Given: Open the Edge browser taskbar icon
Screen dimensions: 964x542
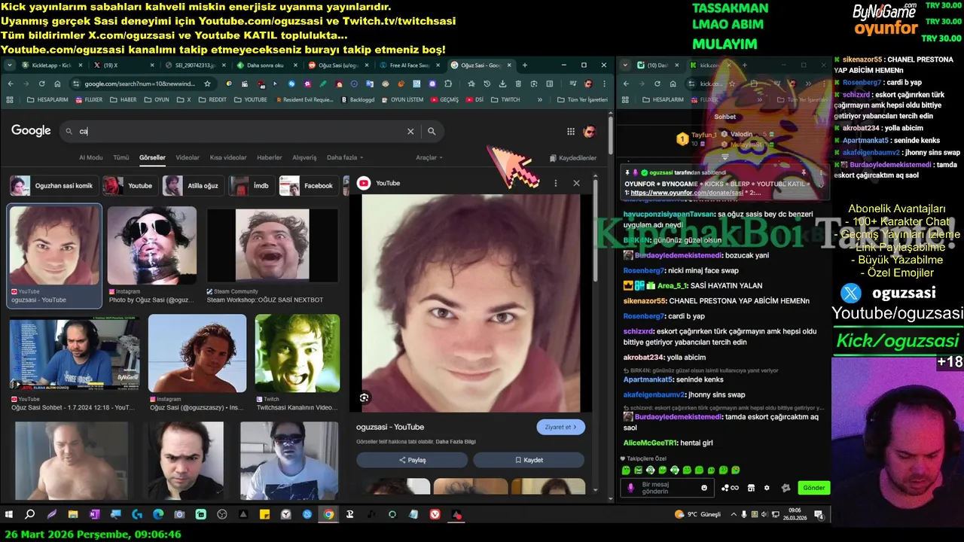Looking at the screenshot, I should pyautogui.click(x=158, y=515).
